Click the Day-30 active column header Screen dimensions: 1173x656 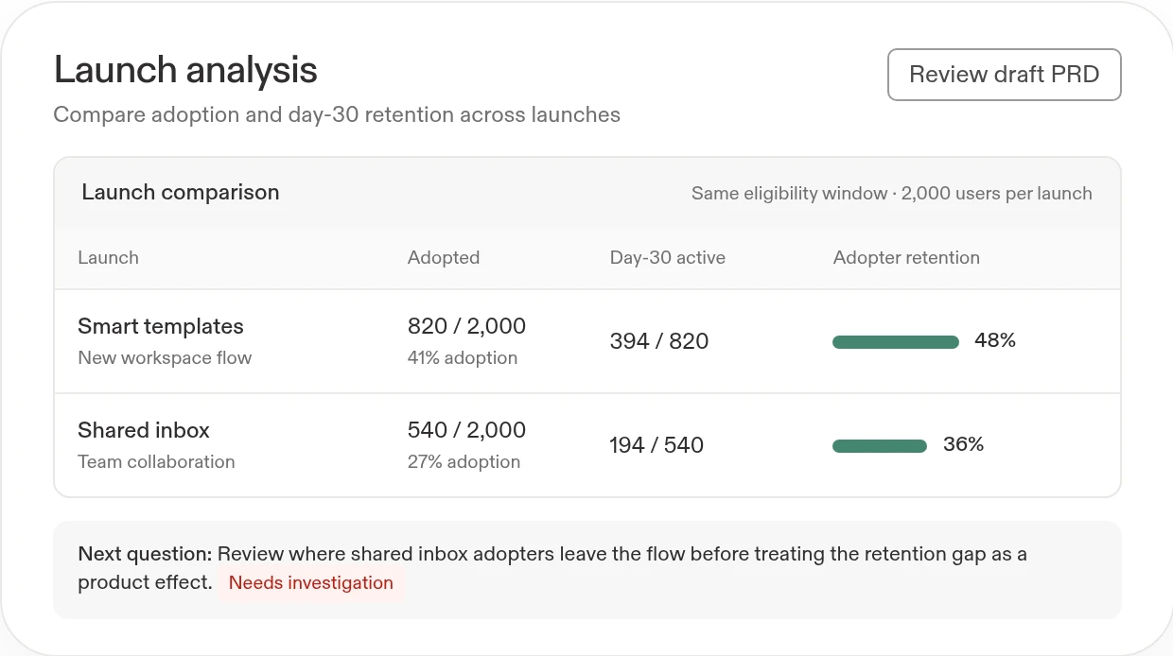point(668,258)
